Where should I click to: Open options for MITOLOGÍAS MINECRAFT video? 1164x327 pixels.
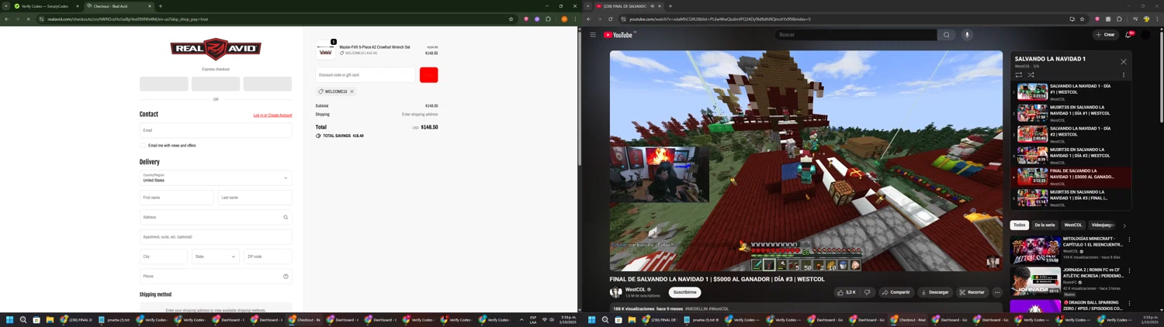tap(1129, 239)
